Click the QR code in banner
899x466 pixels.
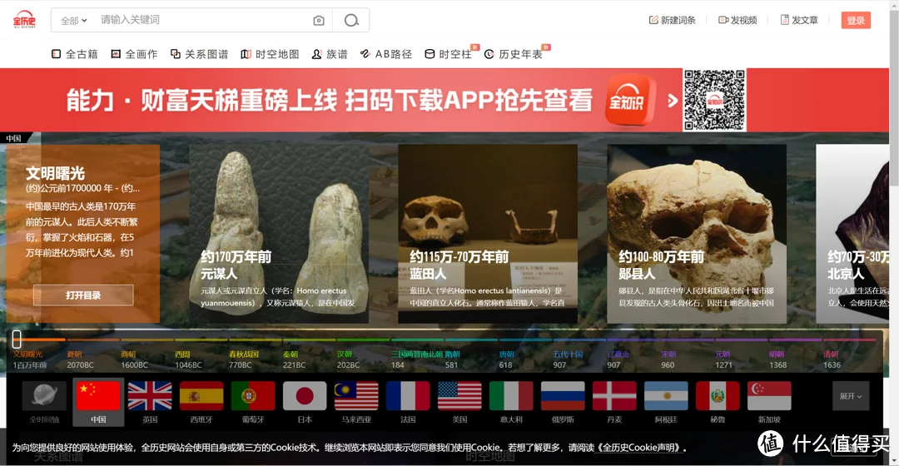(x=714, y=100)
